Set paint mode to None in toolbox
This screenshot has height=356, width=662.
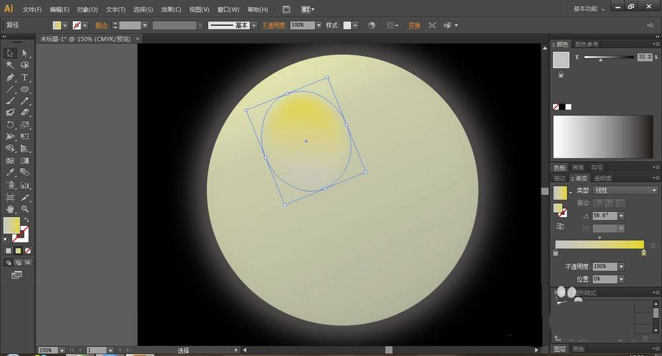[28, 251]
